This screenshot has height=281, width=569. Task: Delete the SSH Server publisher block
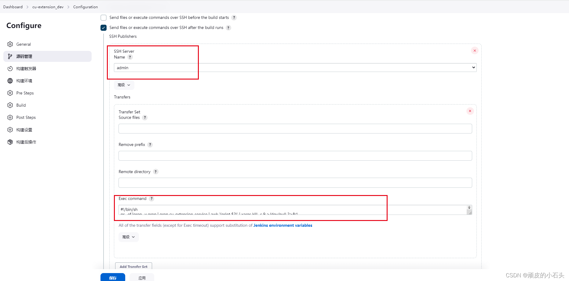pos(475,51)
